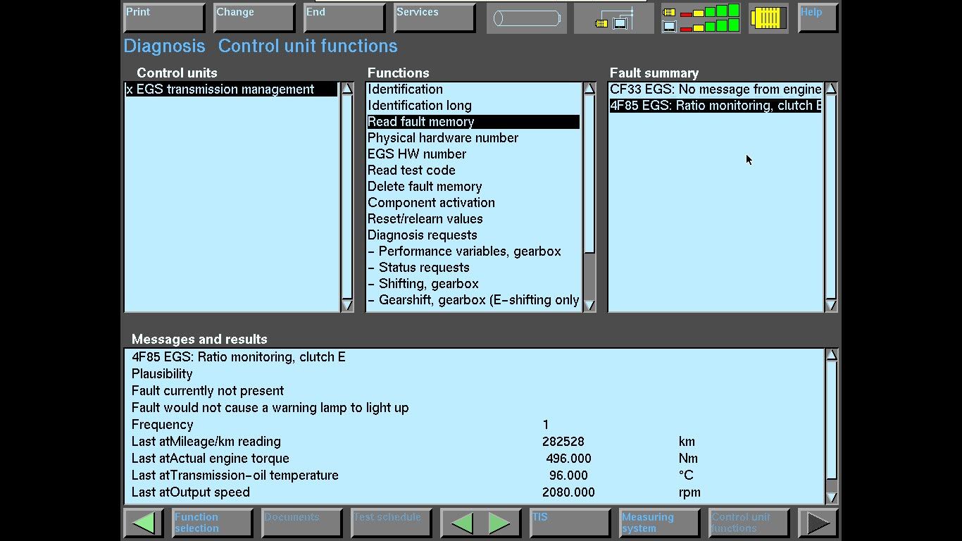Screen dimensions: 962x541
Task: Open the network connection diagram icon
Action: click(613, 18)
